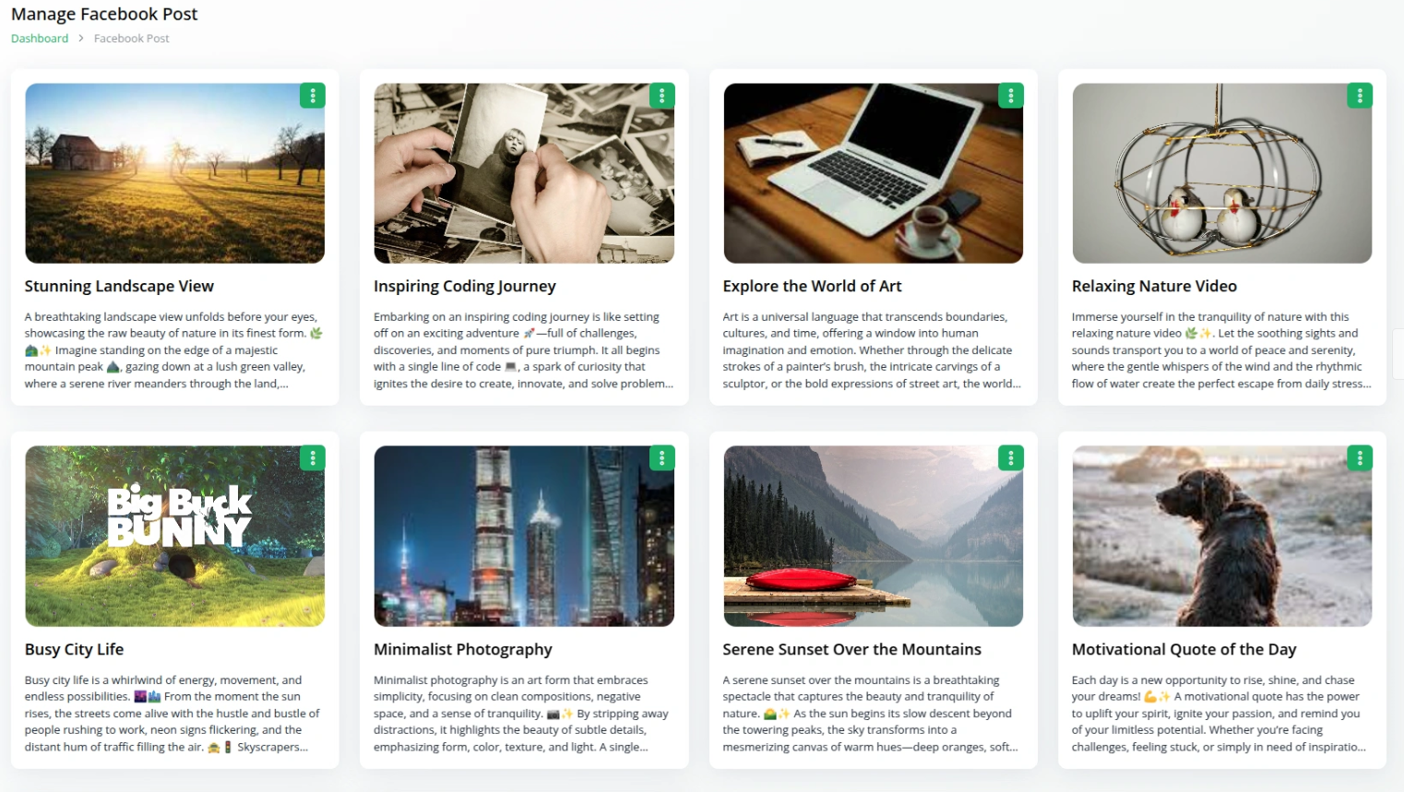Click the Stunning Landscape View post title
Image resolution: width=1404 pixels, height=792 pixels.
(x=119, y=287)
